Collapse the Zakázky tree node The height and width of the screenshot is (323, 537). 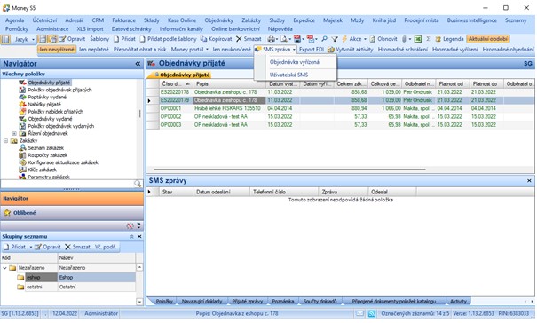pyautogui.click(x=5, y=141)
